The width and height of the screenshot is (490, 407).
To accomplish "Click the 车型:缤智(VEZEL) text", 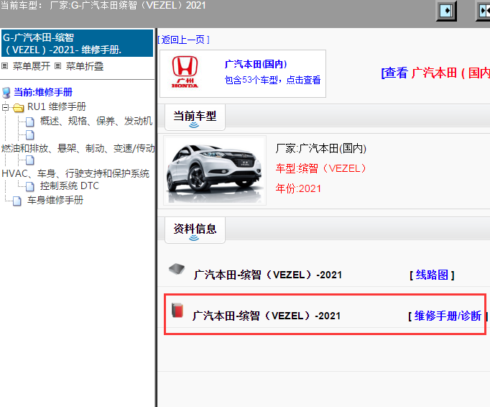I will [x=320, y=168].
